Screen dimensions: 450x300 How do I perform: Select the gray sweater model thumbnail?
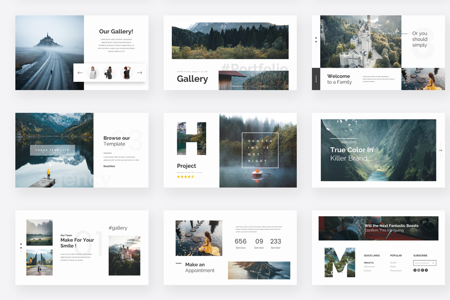pyautogui.click(x=93, y=73)
